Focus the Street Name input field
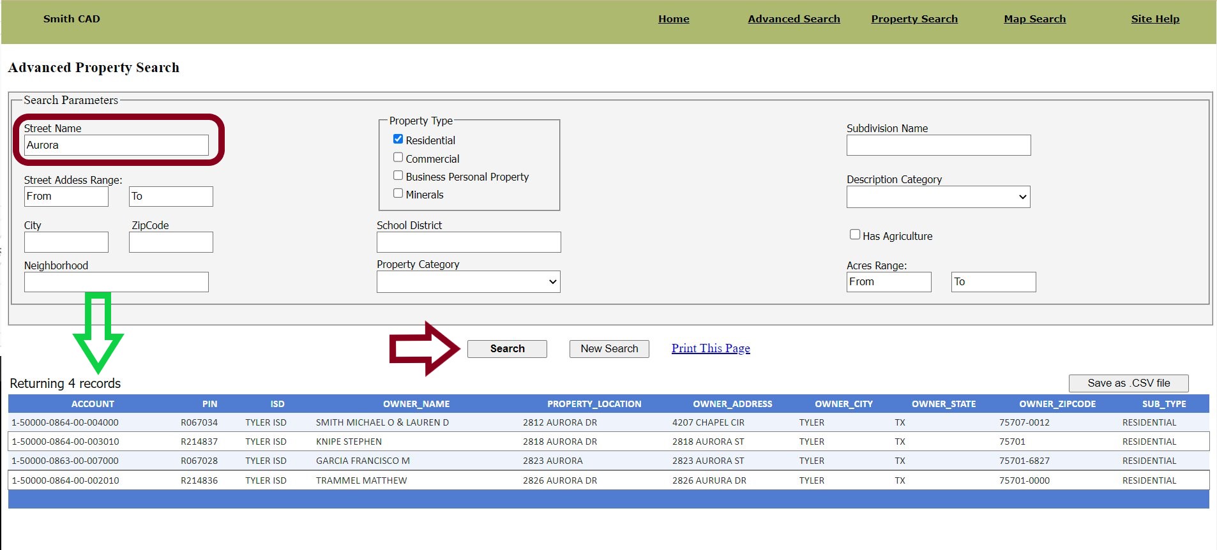This screenshot has height=550, width=1217. 116,145
